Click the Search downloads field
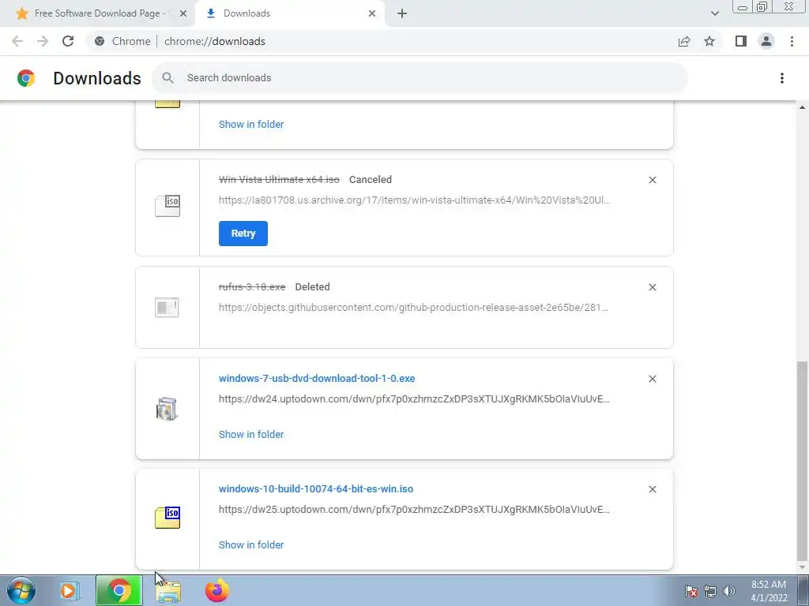This screenshot has width=809, height=606. point(419,78)
